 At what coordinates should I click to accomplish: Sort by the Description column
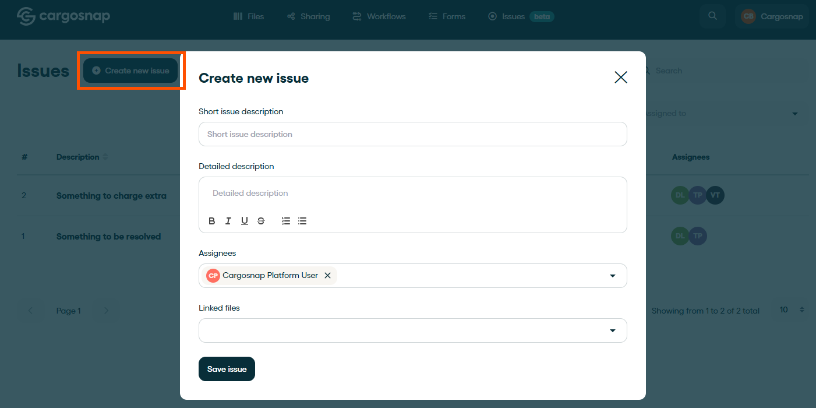pos(82,157)
